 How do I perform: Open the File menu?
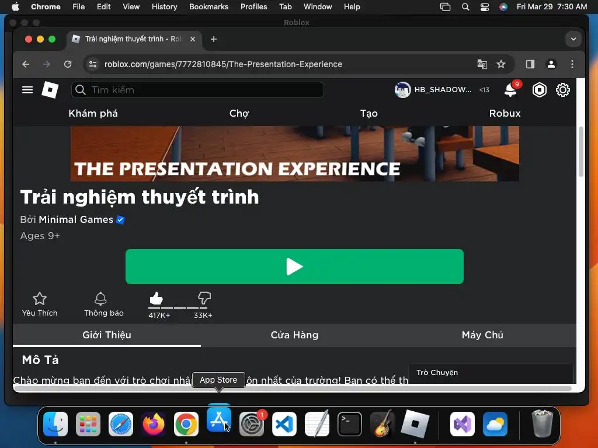coord(79,6)
